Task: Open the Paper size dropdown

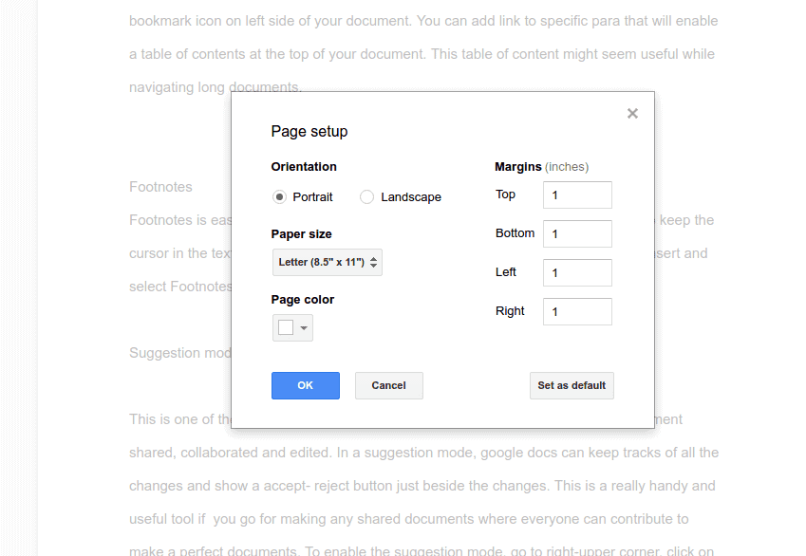Action: 328,263
